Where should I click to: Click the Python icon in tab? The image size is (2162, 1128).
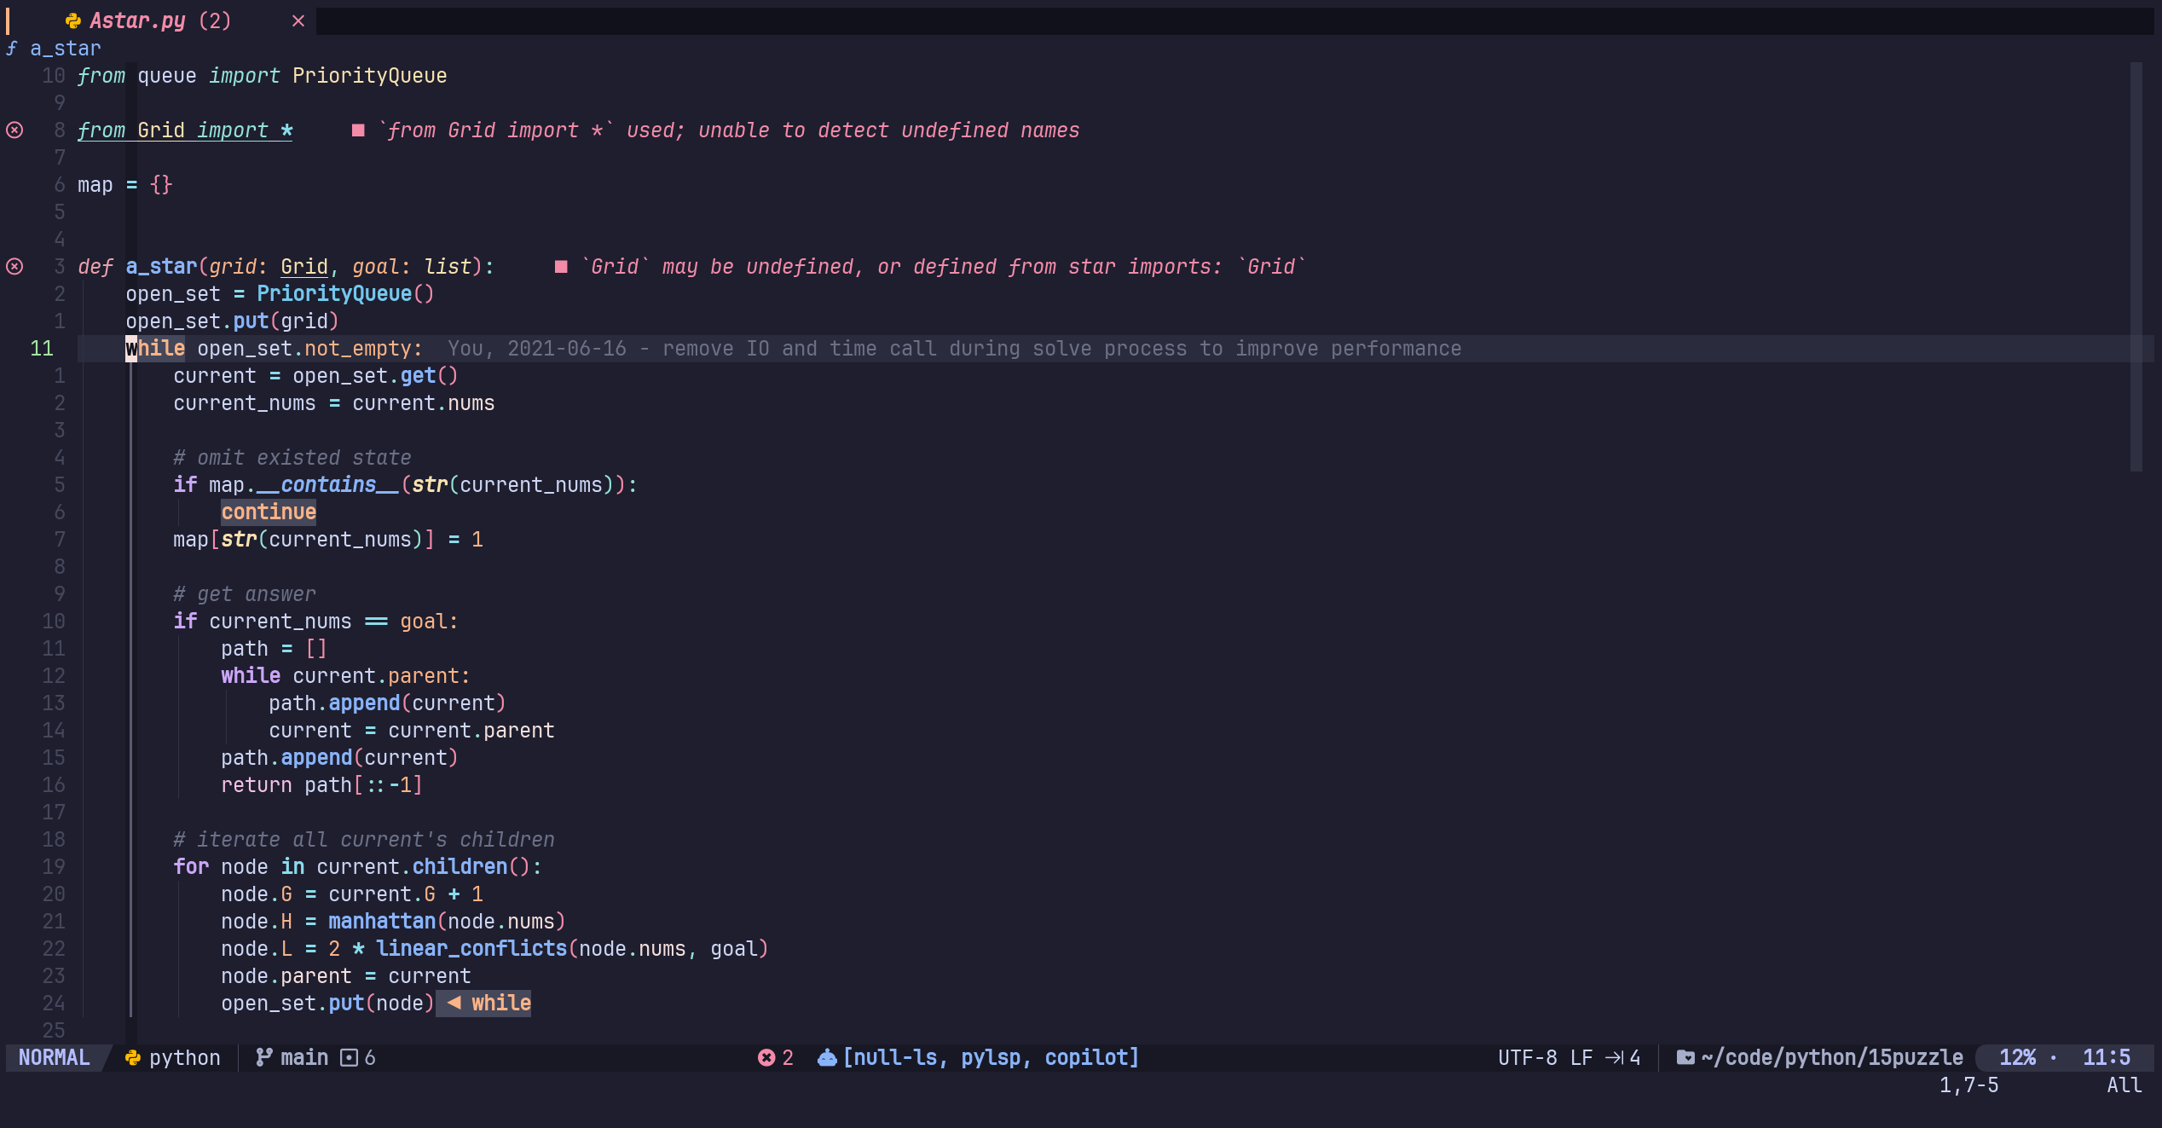(x=73, y=21)
